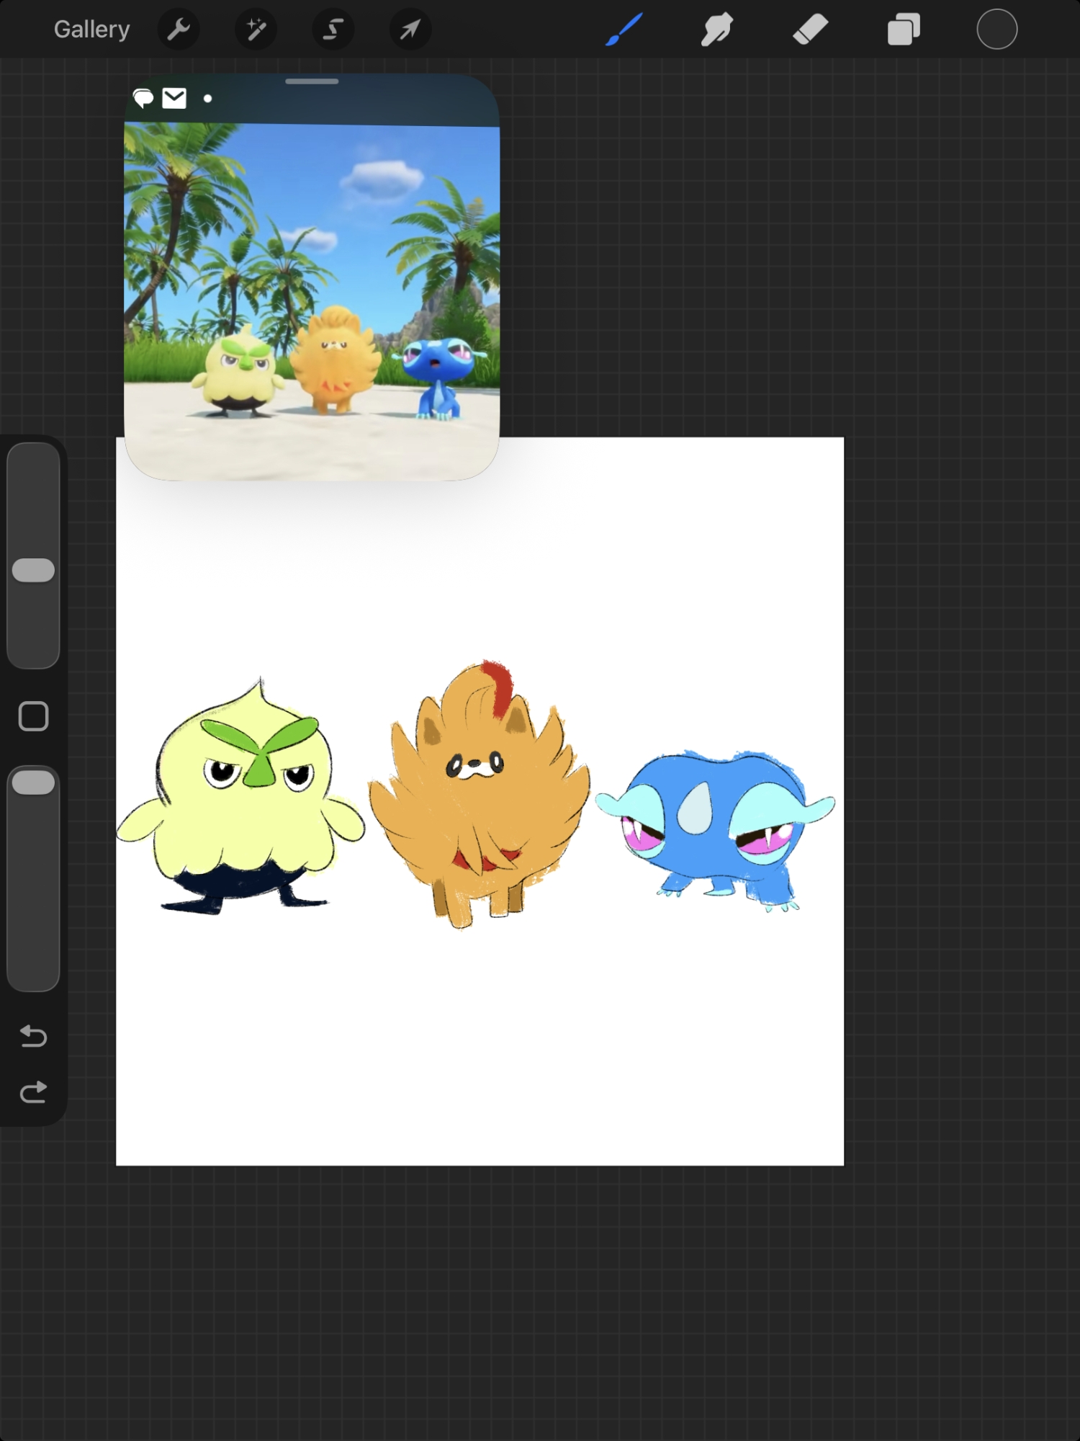1080x1441 pixels.
Task: Activate the Selection tool
Action: coord(333,30)
